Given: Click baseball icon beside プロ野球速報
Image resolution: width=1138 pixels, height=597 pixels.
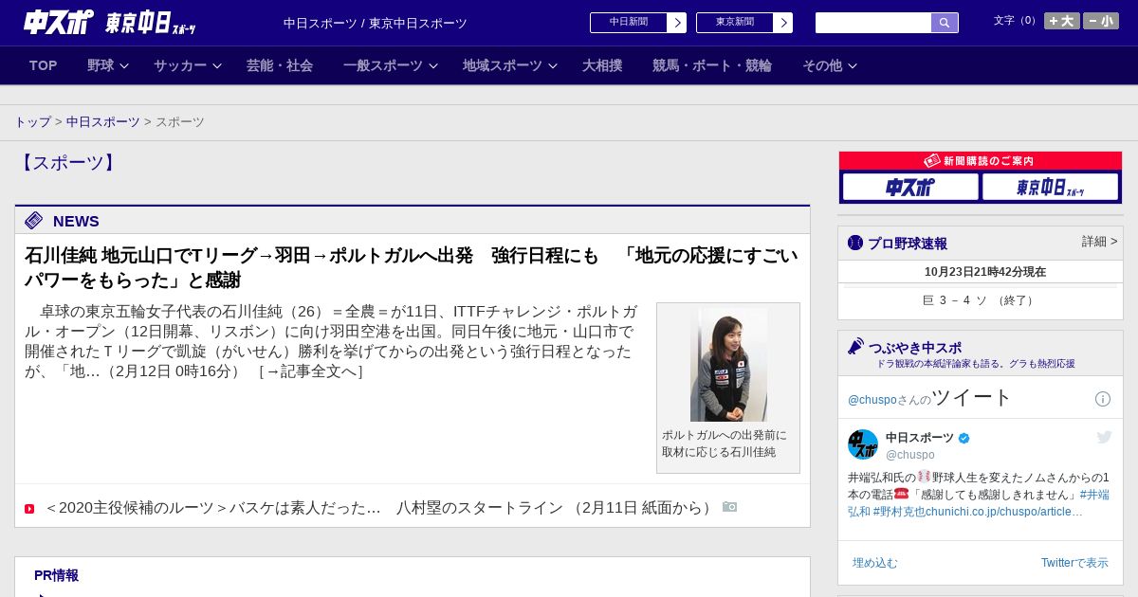Looking at the screenshot, I should [x=855, y=243].
